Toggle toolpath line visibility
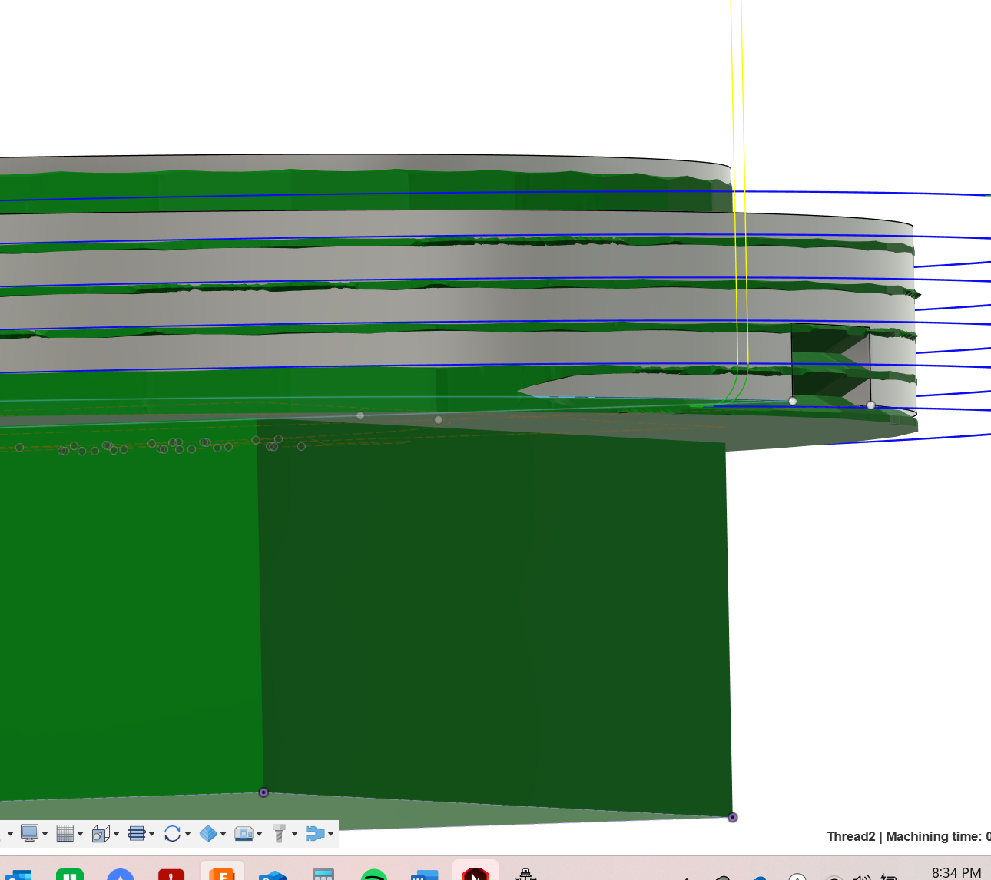Image resolution: width=991 pixels, height=880 pixels. pyautogui.click(x=135, y=832)
